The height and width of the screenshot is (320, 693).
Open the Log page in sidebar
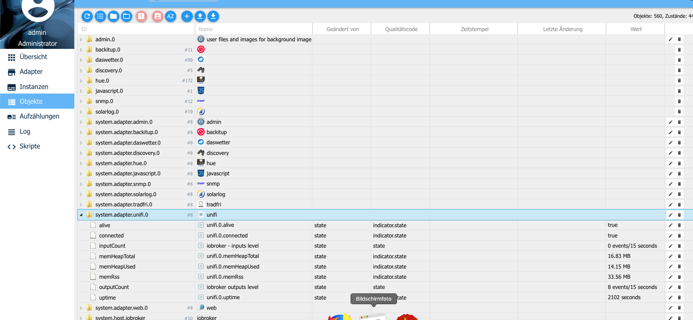point(37,131)
